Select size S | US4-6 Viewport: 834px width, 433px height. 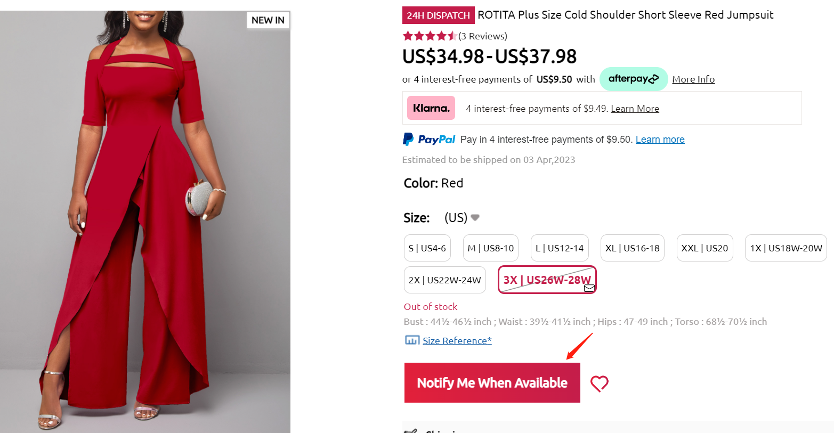coord(427,248)
